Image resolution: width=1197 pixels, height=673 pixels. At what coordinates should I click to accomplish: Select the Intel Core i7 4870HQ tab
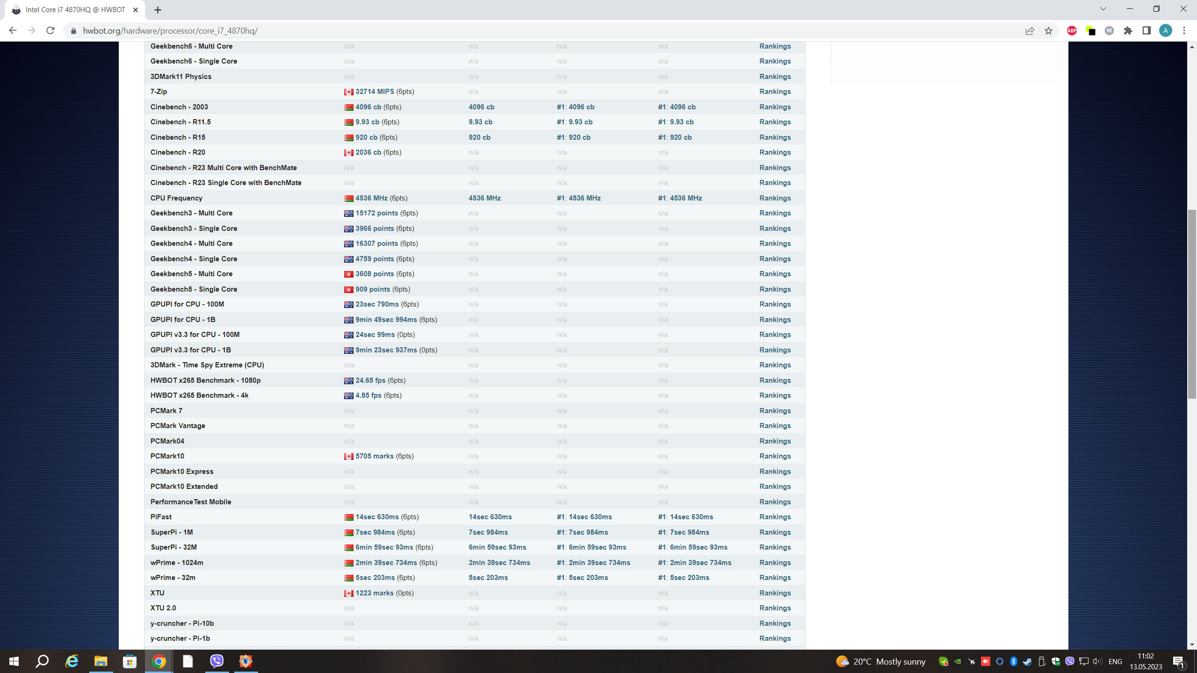[75, 10]
